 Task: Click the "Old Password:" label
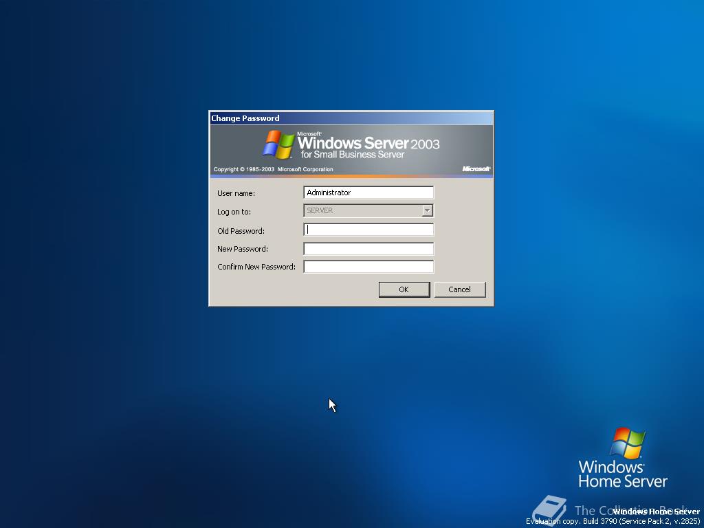point(241,231)
